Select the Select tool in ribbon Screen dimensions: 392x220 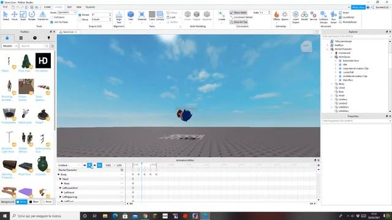[x=6, y=16]
